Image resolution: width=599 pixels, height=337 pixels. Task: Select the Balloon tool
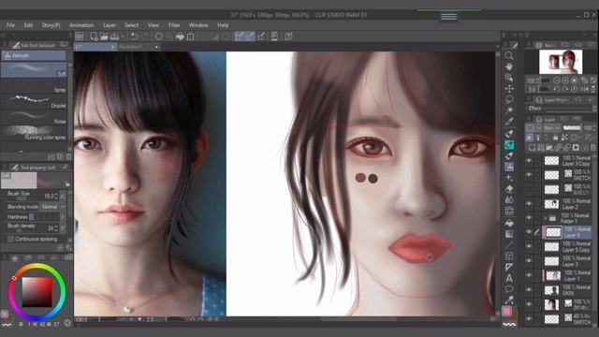[x=509, y=289]
